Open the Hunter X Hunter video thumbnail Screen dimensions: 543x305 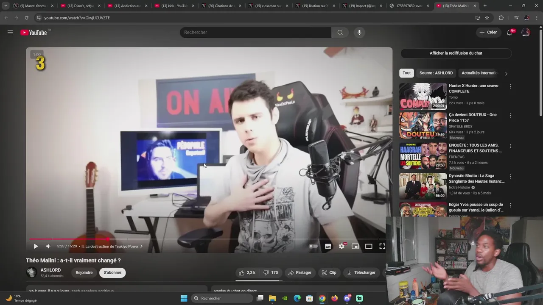pyautogui.click(x=423, y=96)
